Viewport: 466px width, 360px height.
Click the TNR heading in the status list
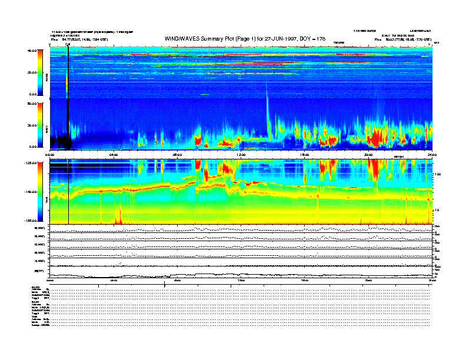(34, 316)
